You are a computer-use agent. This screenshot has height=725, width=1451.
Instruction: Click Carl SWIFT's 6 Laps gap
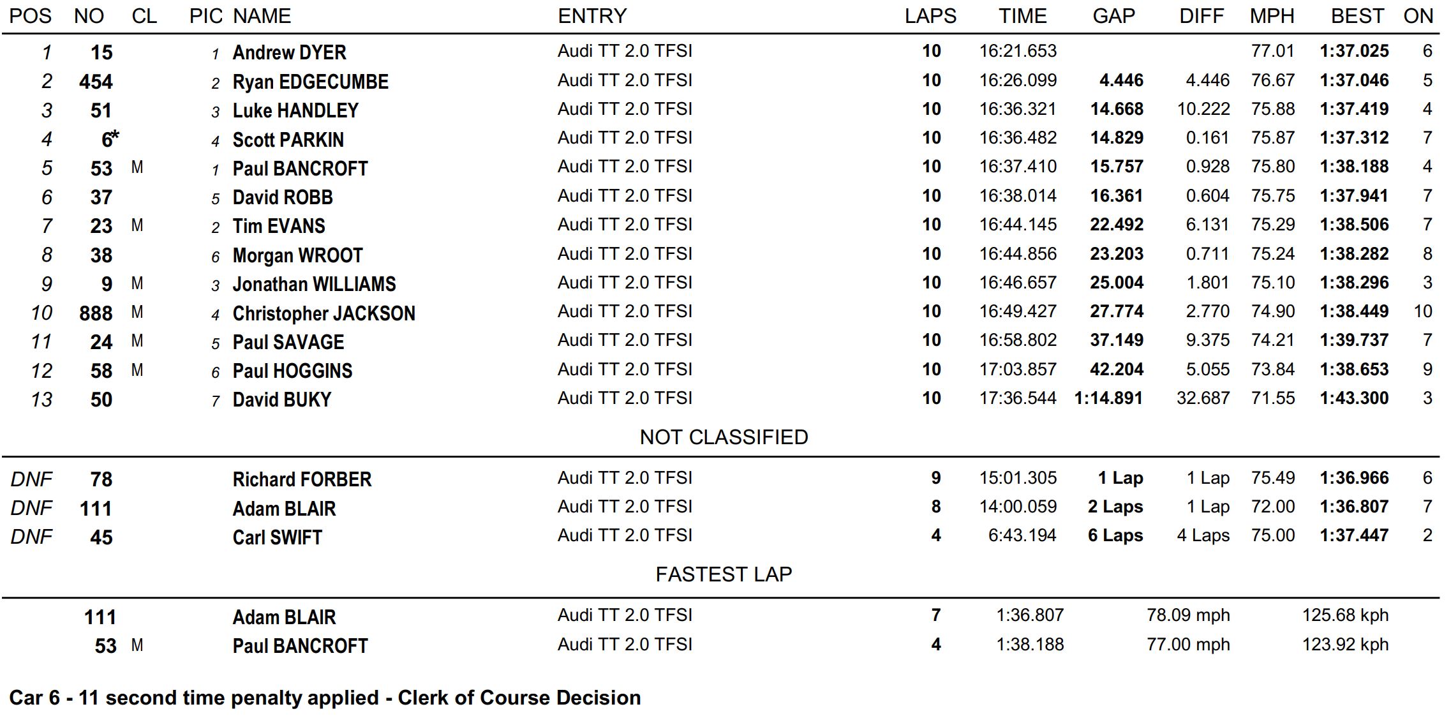[1115, 535]
